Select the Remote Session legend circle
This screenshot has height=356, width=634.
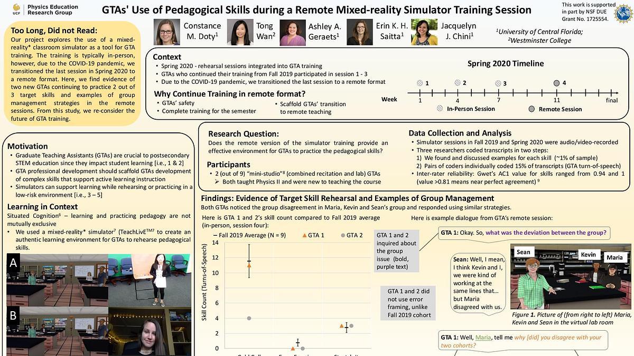click(x=532, y=109)
